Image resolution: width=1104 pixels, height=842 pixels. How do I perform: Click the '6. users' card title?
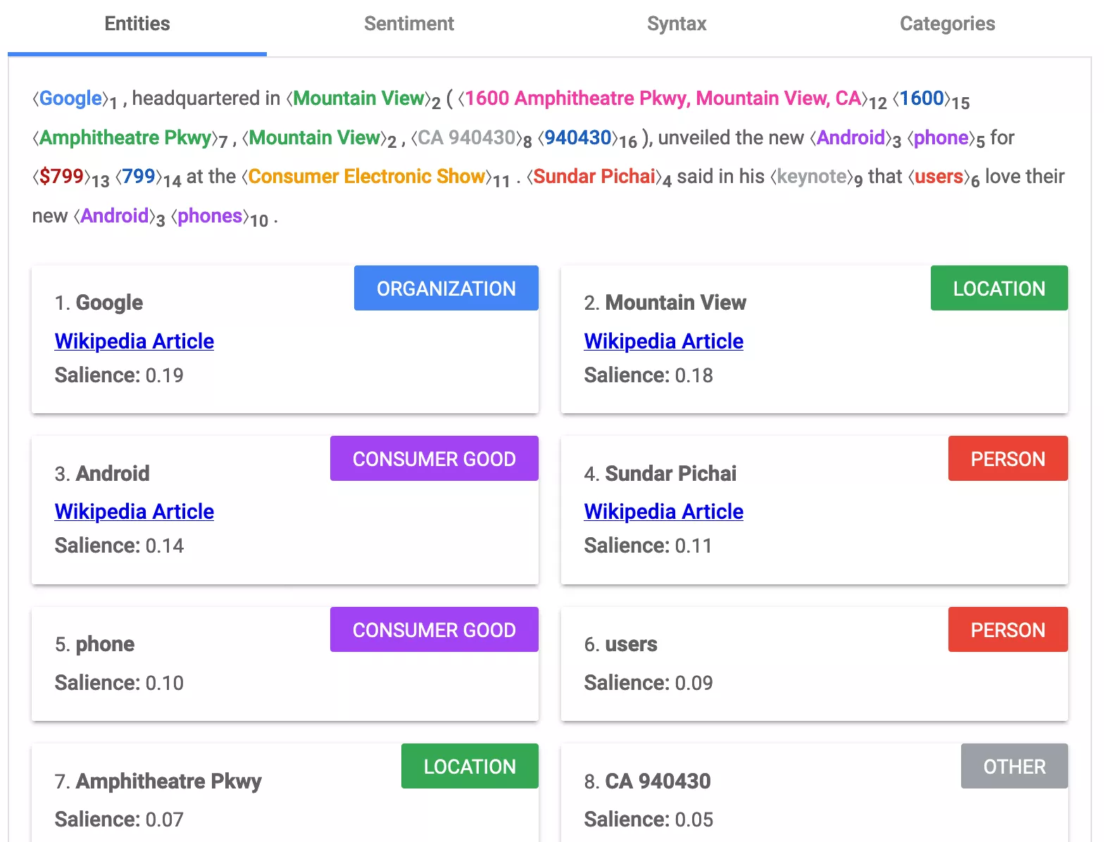[x=621, y=644]
